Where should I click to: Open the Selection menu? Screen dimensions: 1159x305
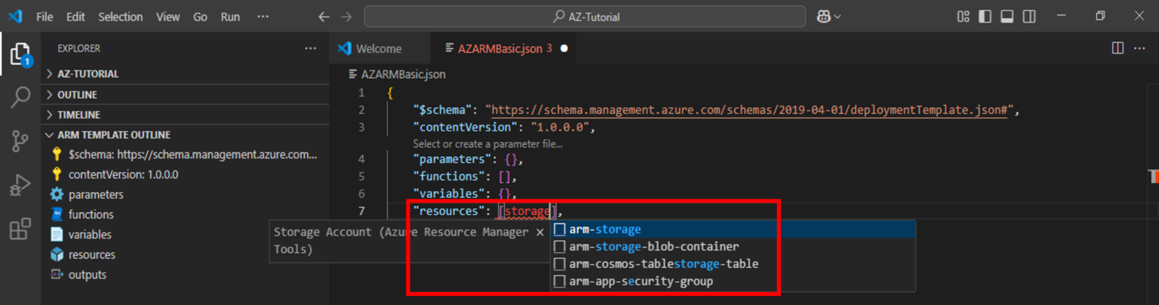point(121,17)
